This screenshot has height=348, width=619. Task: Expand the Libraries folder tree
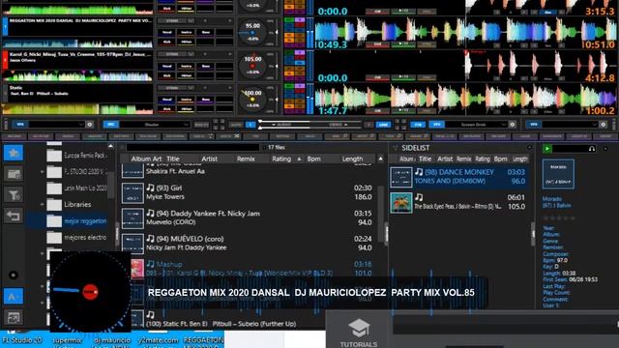click(x=43, y=204)
